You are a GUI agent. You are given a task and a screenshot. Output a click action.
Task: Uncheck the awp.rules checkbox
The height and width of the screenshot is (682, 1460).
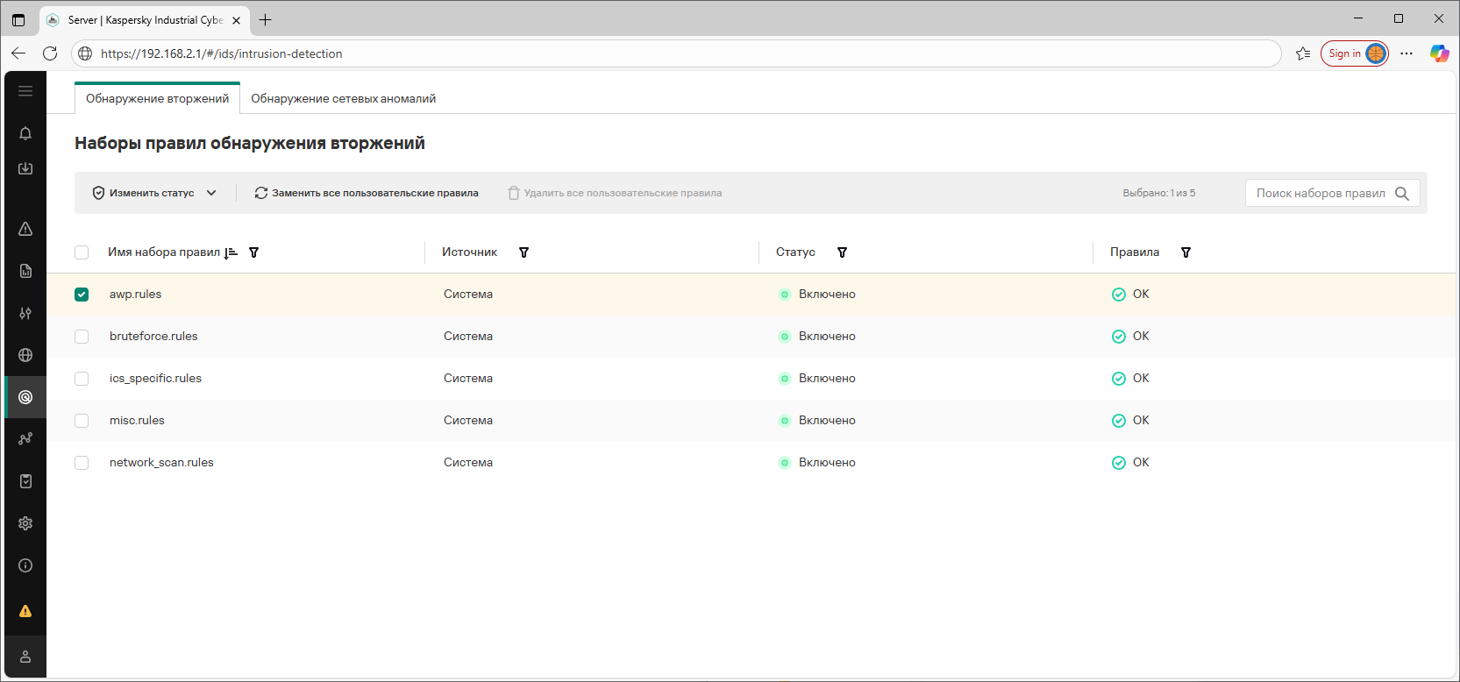[82, 295]
